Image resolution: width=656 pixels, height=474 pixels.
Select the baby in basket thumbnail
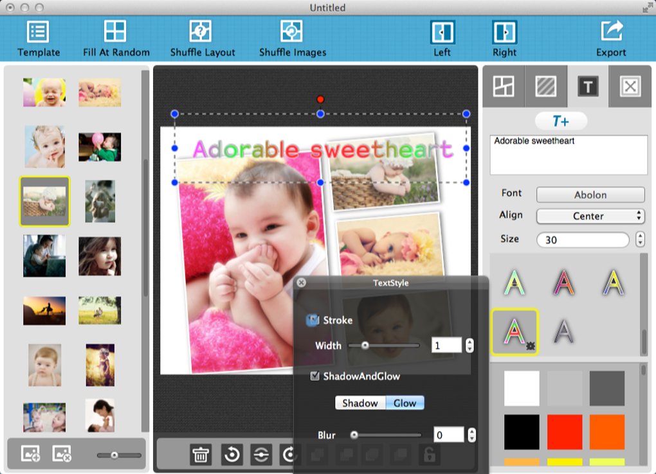(x=44, y=202)
